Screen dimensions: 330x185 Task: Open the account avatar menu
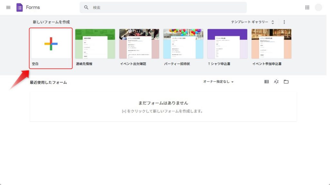click(318, 7)
